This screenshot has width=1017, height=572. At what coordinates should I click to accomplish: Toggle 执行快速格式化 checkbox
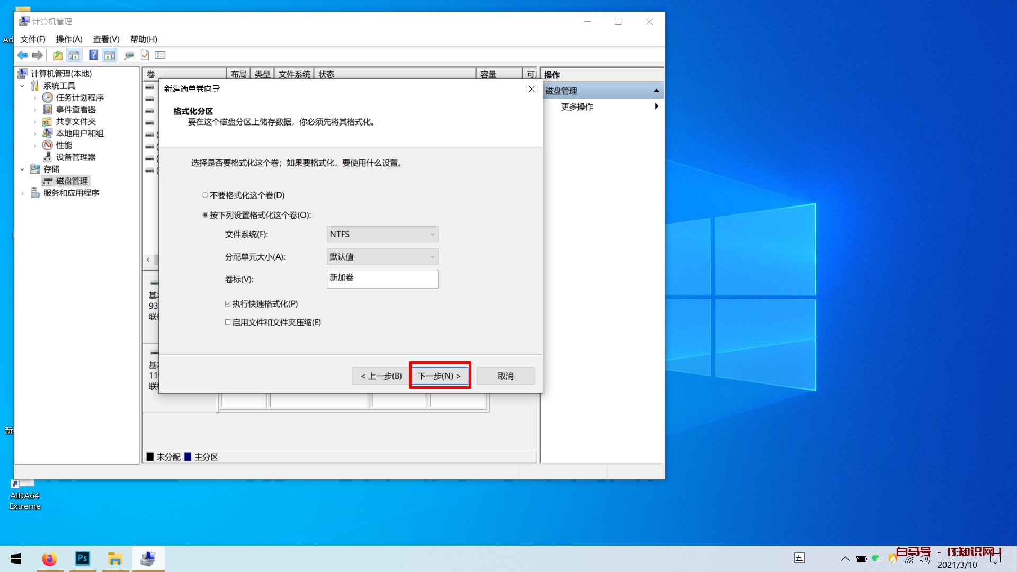228,304
